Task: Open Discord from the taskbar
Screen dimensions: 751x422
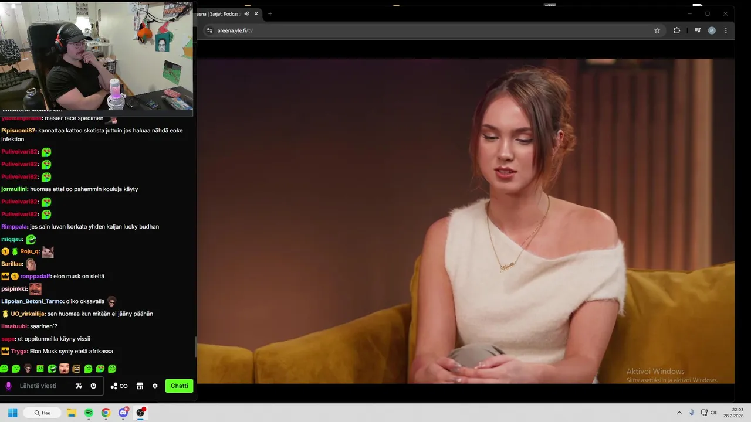Action: point(123,413)
